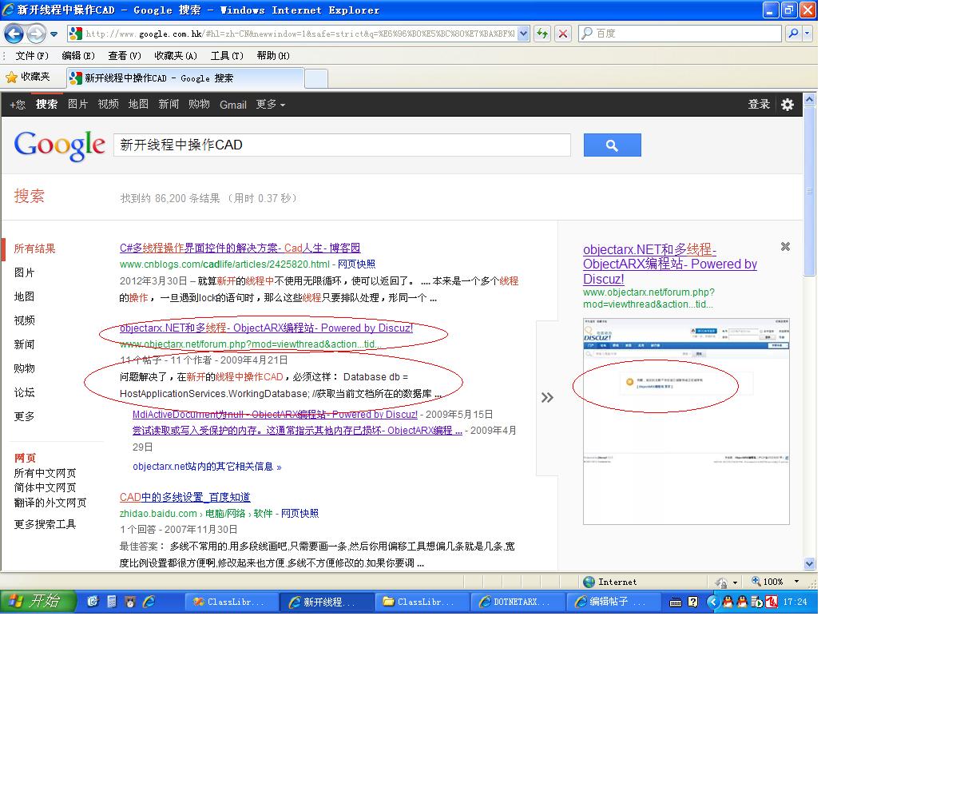The height and width of the screenshot is (799, 964).
Task: Open objectarx.net站内的其它相关信息 link
Action: click(207, 467)
